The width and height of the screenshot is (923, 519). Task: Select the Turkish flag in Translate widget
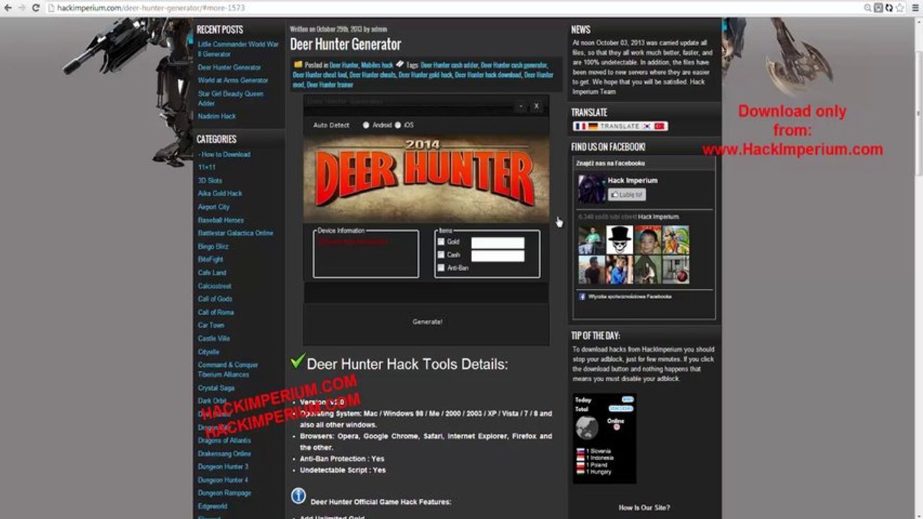point(660,126)
